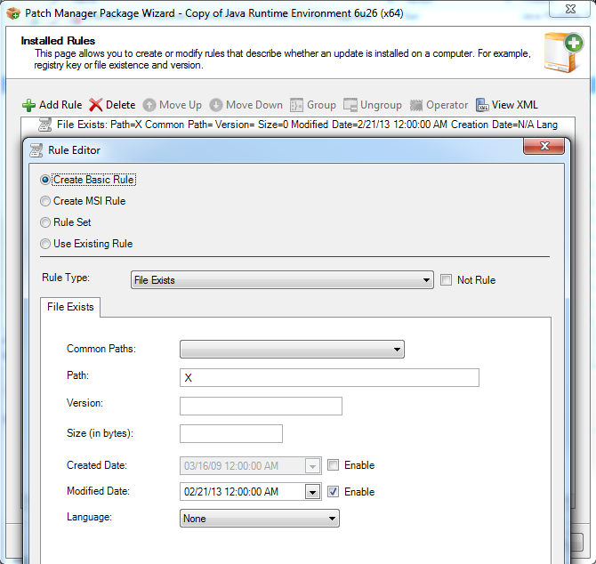Select the Use Existing Rule option

click(x=45, y=244)
